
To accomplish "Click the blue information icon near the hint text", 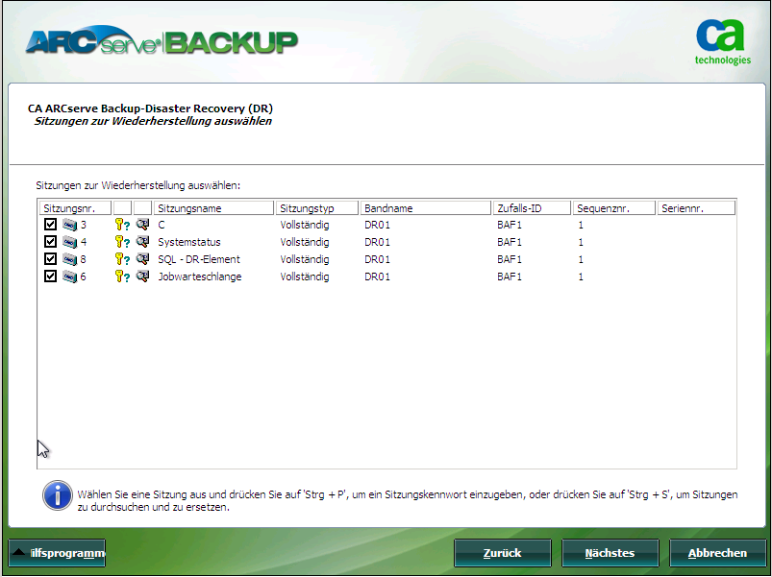I will pos(57,495).
